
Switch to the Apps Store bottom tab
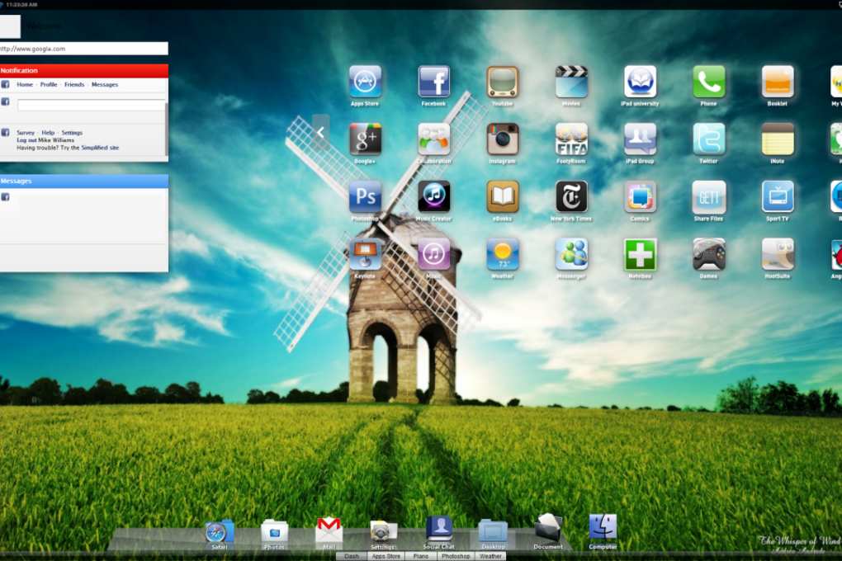(386, 556)
